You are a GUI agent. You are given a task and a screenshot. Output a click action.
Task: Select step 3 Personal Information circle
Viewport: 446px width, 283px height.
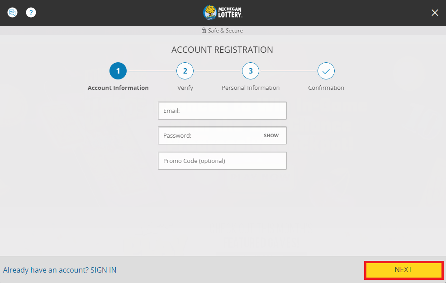click(250, 70)
